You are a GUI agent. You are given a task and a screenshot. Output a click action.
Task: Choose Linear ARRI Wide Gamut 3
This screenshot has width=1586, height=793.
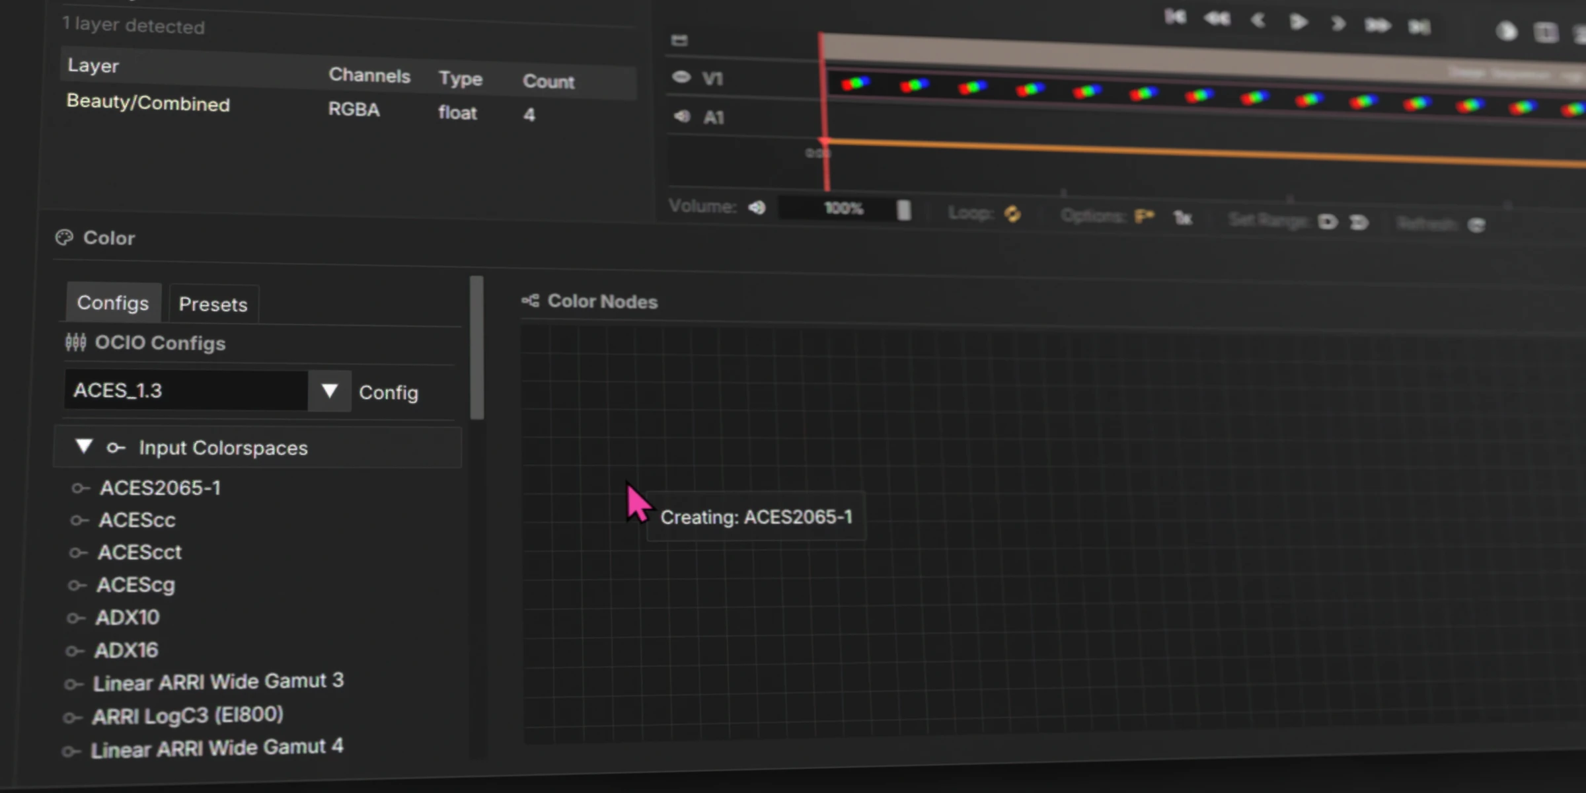tap(218, 681)
